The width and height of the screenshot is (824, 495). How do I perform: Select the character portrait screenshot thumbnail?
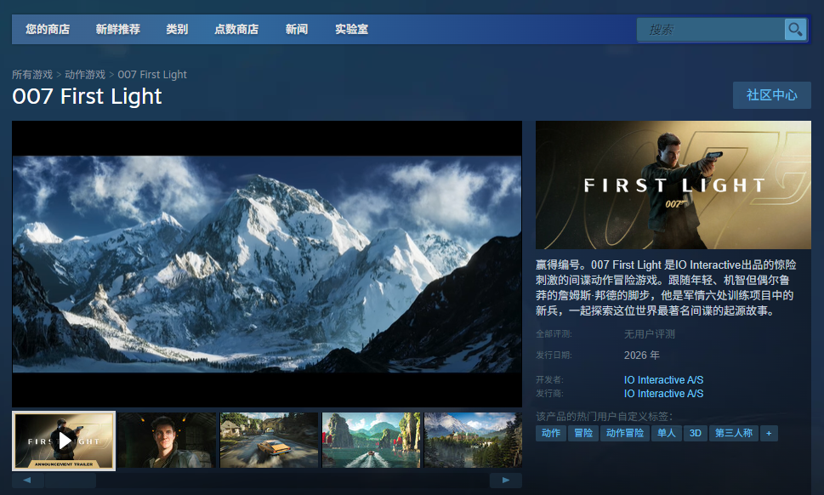click(168, 441)
